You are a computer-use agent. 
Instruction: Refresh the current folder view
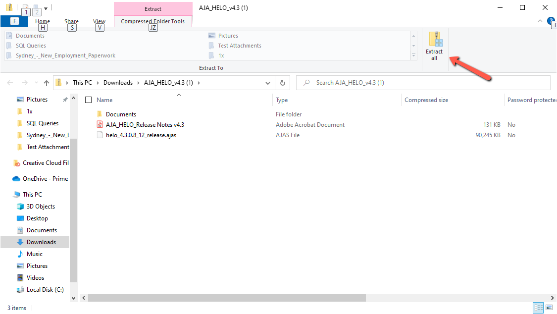coord(283,83)
